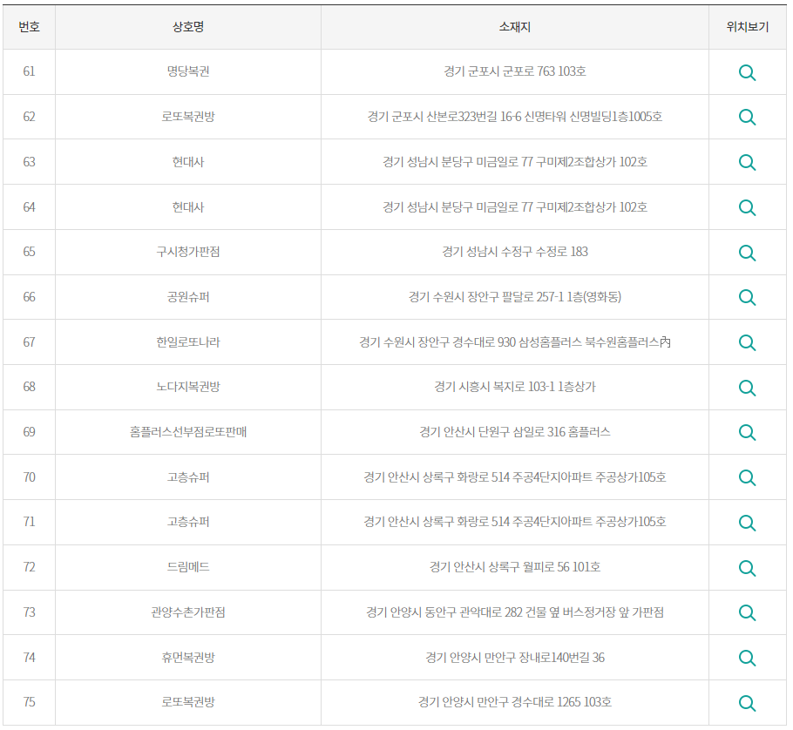Screen dimensions: 793x730
Task: Click address 경기 군포시 군포로 763 103호
Action: (x=515, y=71)
